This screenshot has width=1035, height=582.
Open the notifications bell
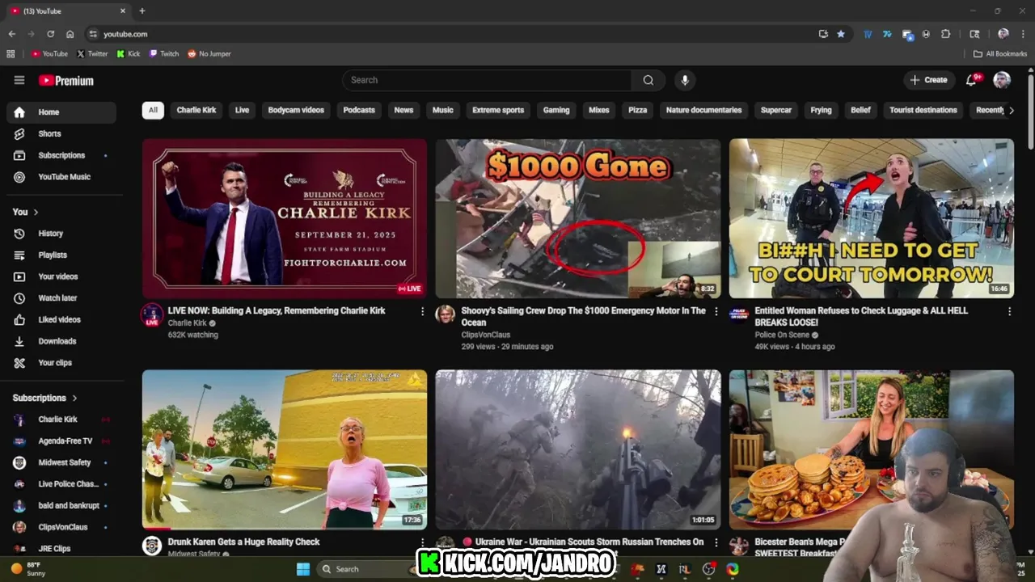click(x=973, y=79)
